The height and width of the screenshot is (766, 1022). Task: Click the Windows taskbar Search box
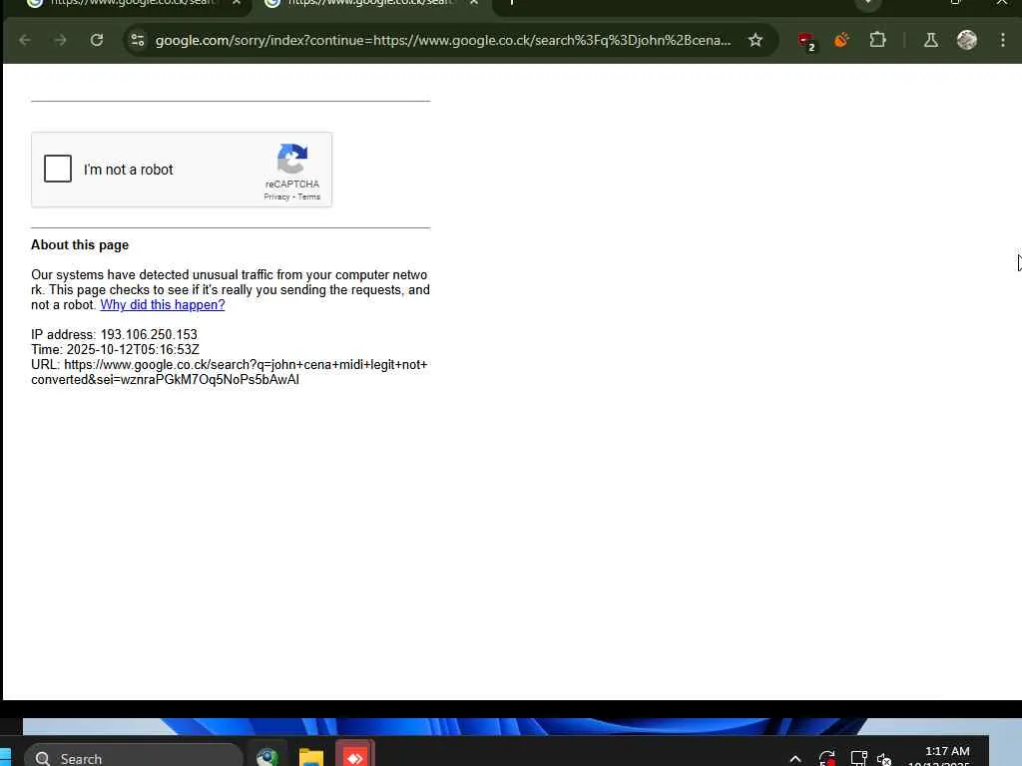[x=134, y=756]
